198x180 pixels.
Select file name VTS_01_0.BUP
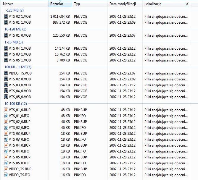point(20,110)
